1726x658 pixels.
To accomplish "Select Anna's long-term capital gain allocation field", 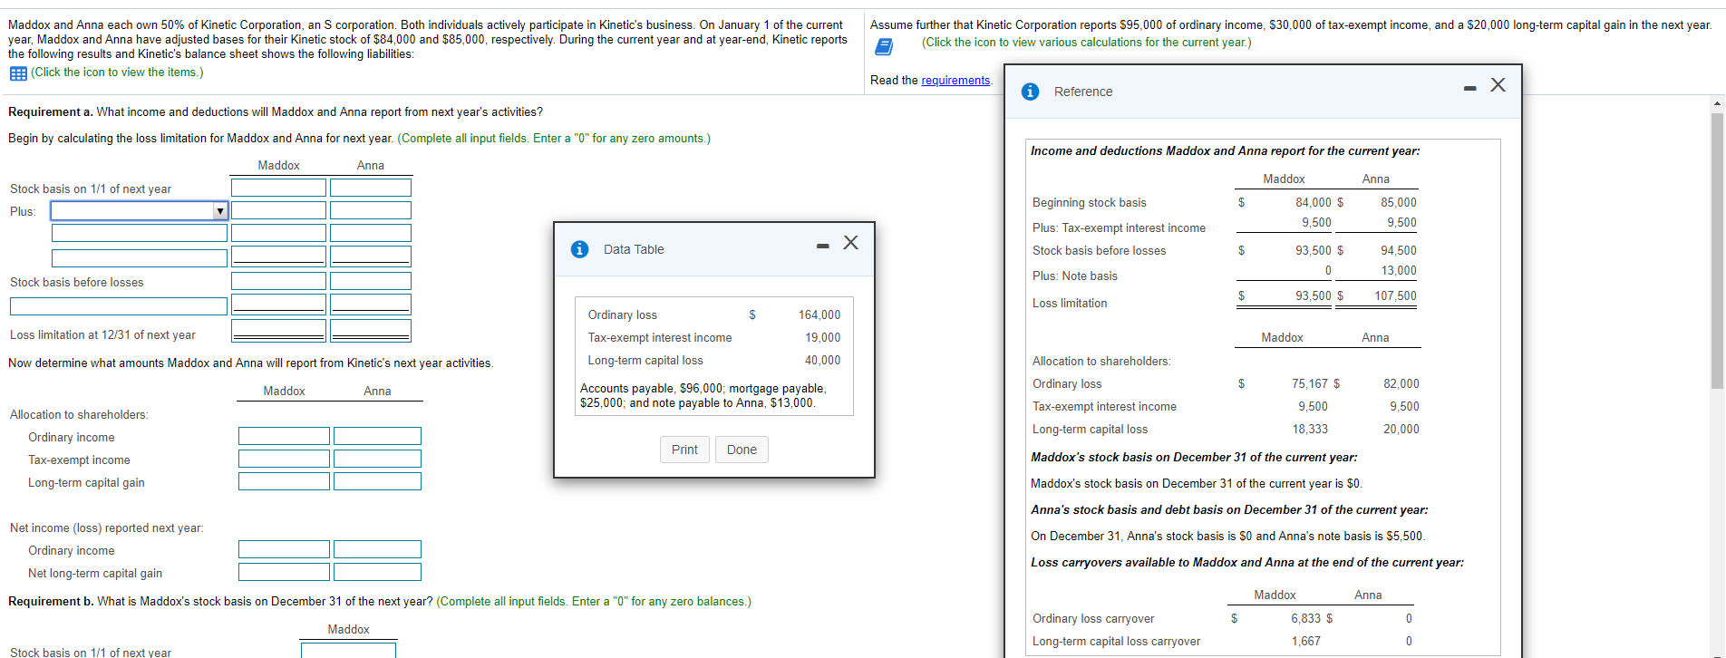I will (x=377, y=481).
